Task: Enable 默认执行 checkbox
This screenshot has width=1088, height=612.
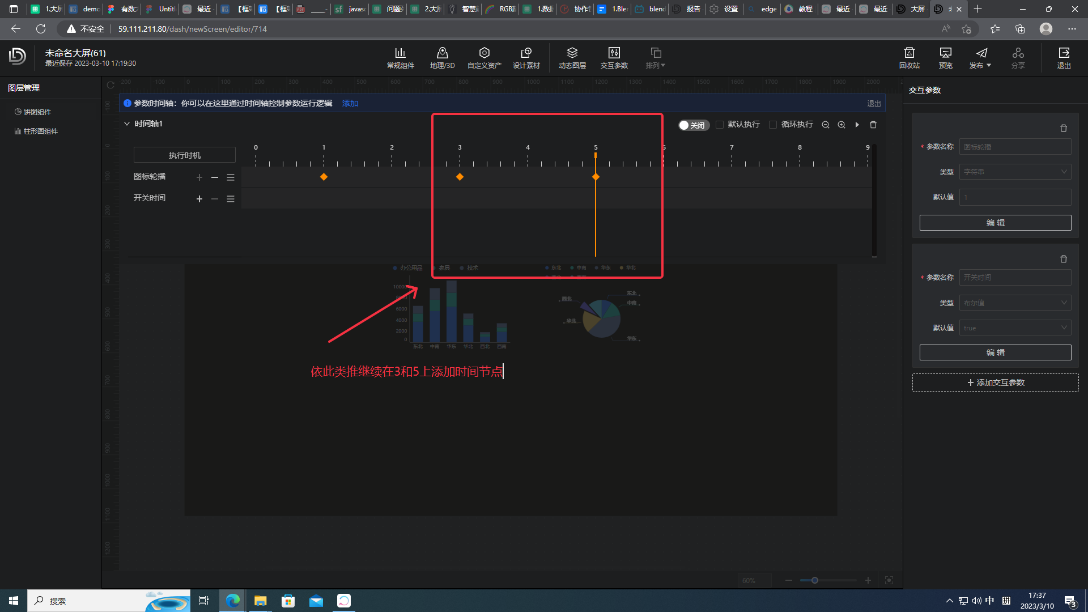Action: point(720,125)
